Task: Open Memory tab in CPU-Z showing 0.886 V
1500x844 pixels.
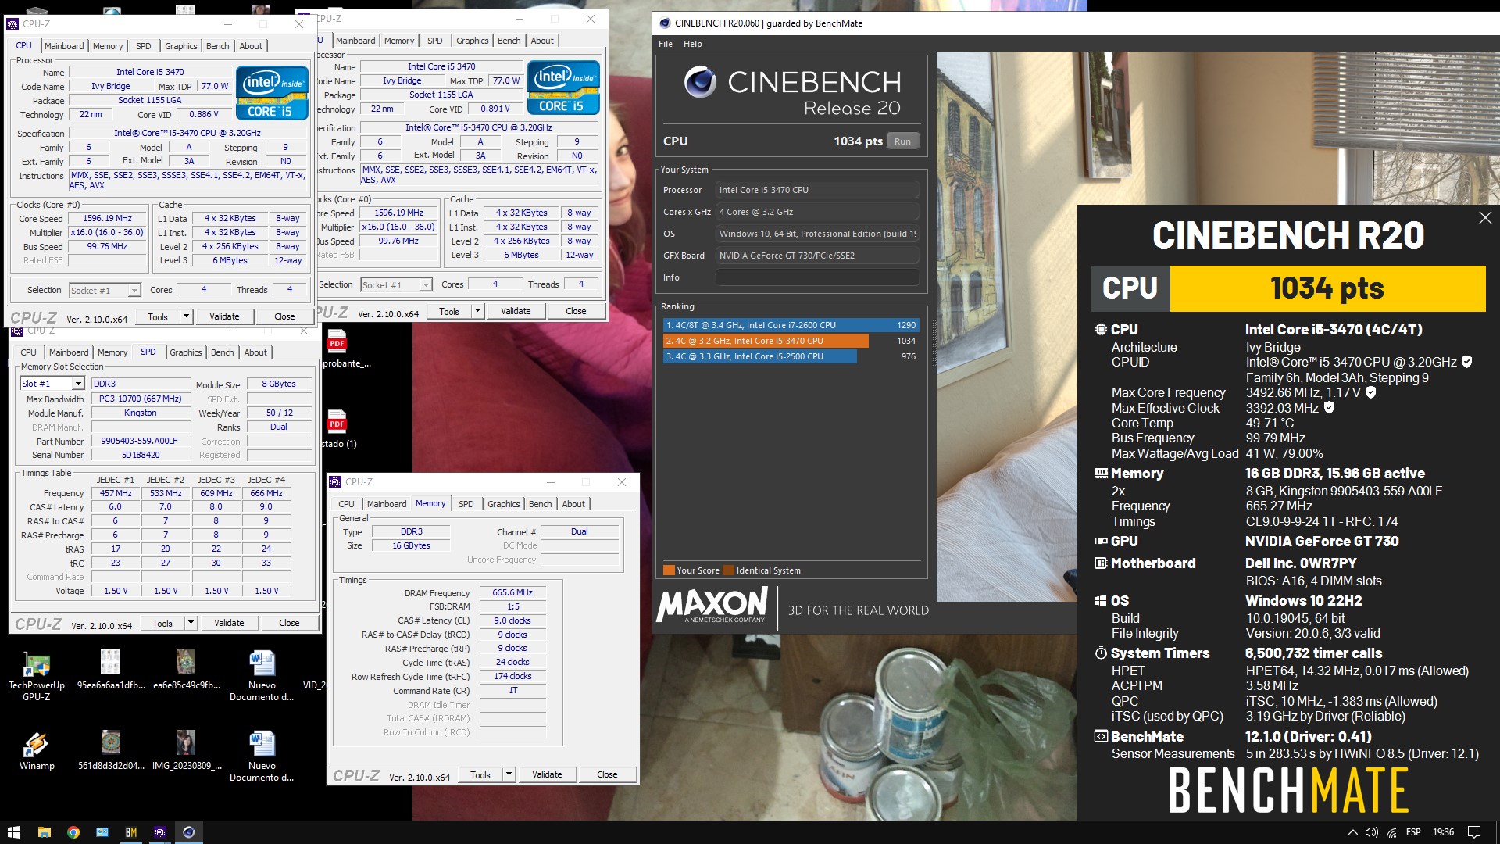Action: [108, 46]
